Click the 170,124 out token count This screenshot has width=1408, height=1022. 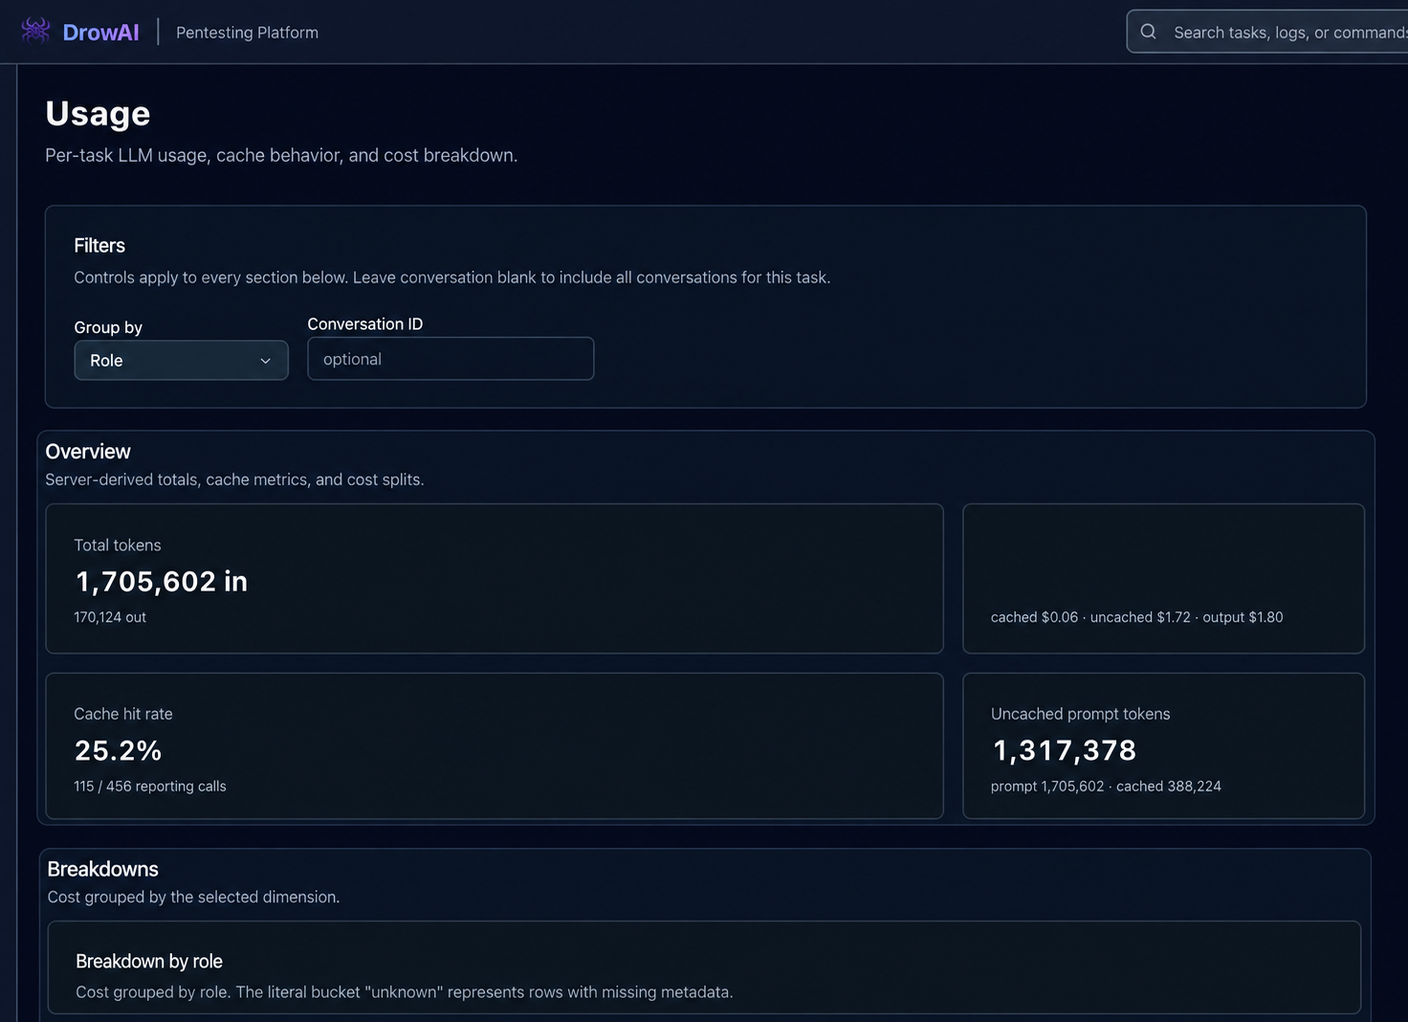point(110,617)
